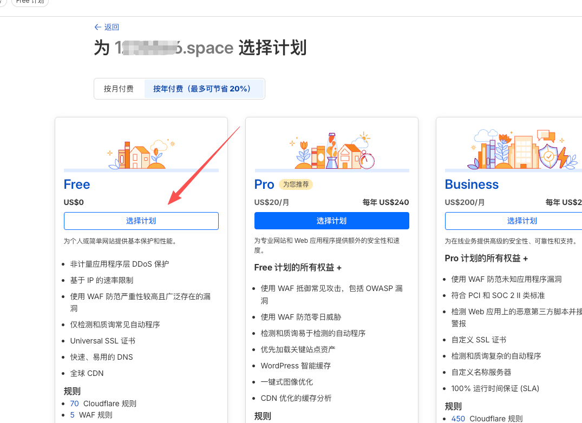Click the Free 计划 pill at top

pos(30,2)
